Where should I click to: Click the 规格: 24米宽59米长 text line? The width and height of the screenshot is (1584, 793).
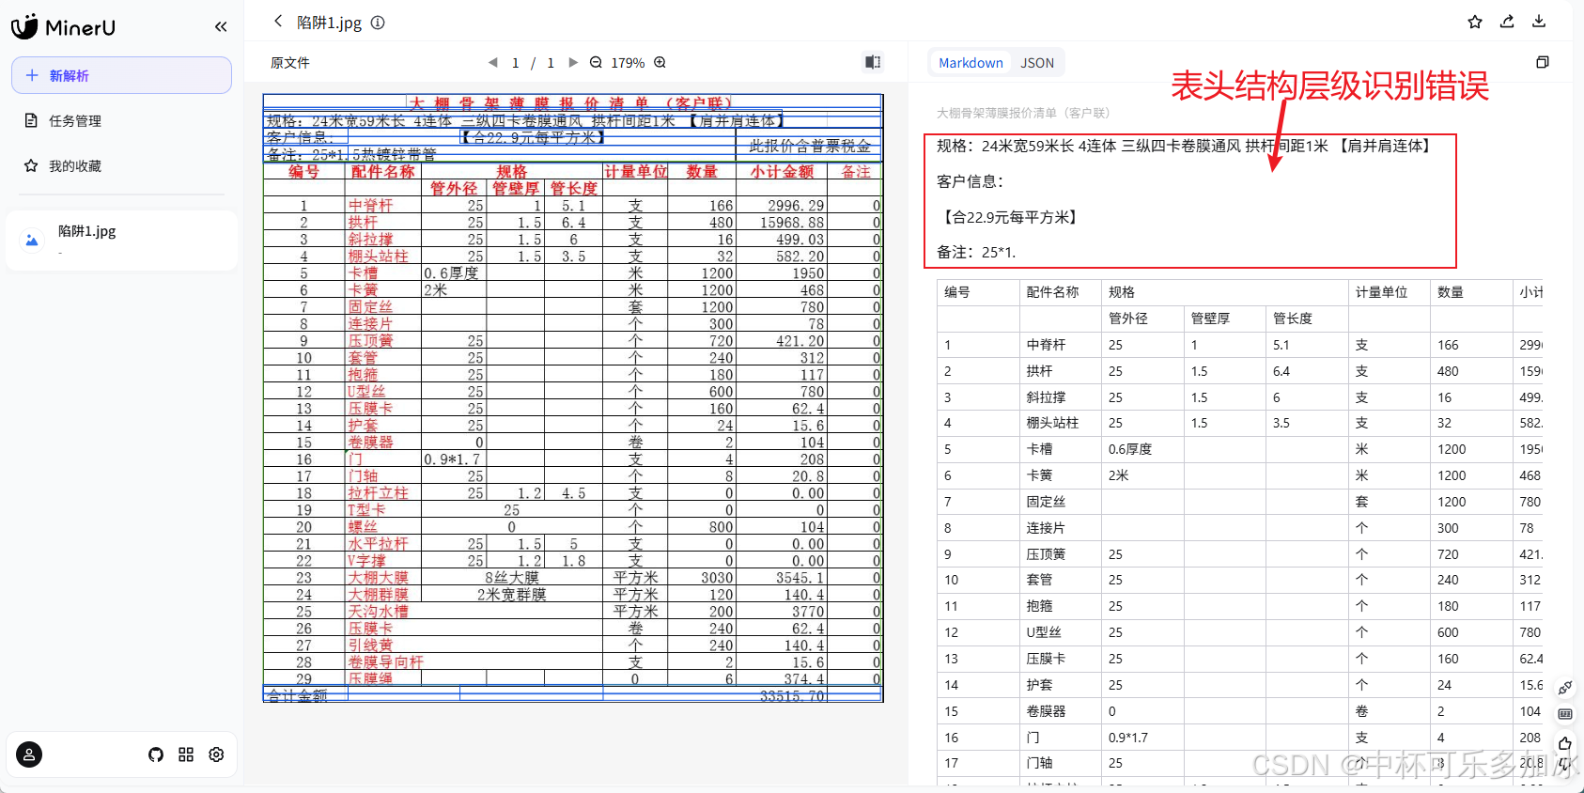pyautogui.click(x=1185, y=147)
